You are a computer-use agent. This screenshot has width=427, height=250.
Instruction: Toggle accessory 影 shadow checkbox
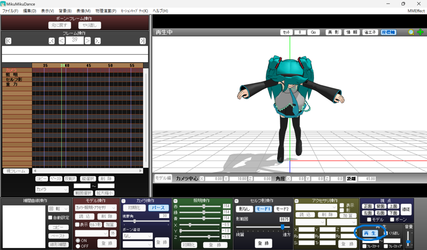click(342, 210)
